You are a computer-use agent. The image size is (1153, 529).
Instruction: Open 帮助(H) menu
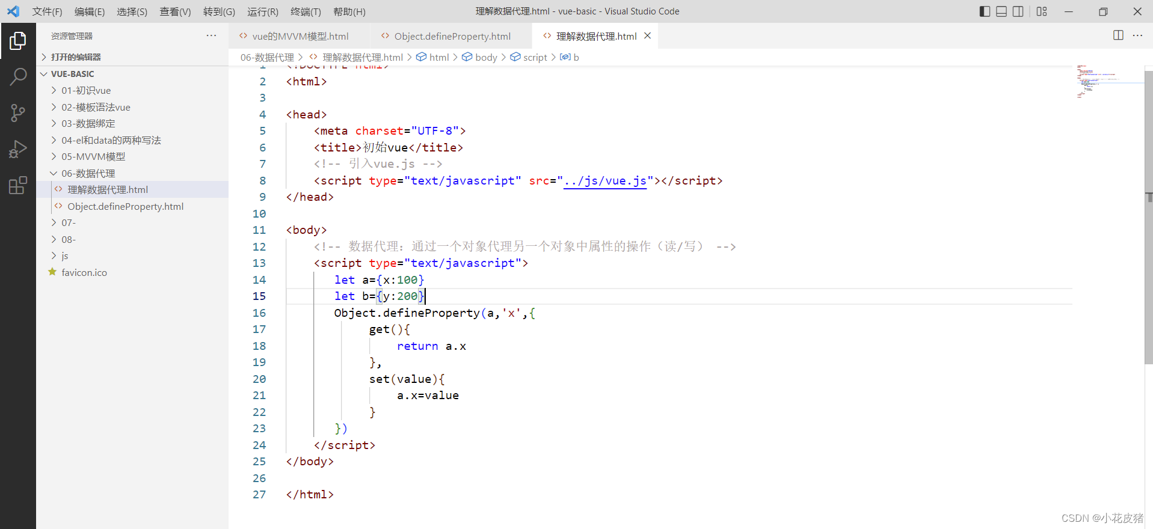tap(349, 11)
